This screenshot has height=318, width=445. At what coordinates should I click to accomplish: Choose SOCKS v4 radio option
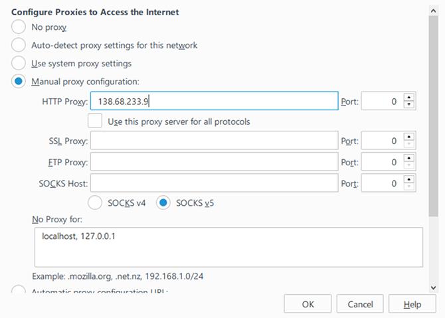[x=96, y=202]
